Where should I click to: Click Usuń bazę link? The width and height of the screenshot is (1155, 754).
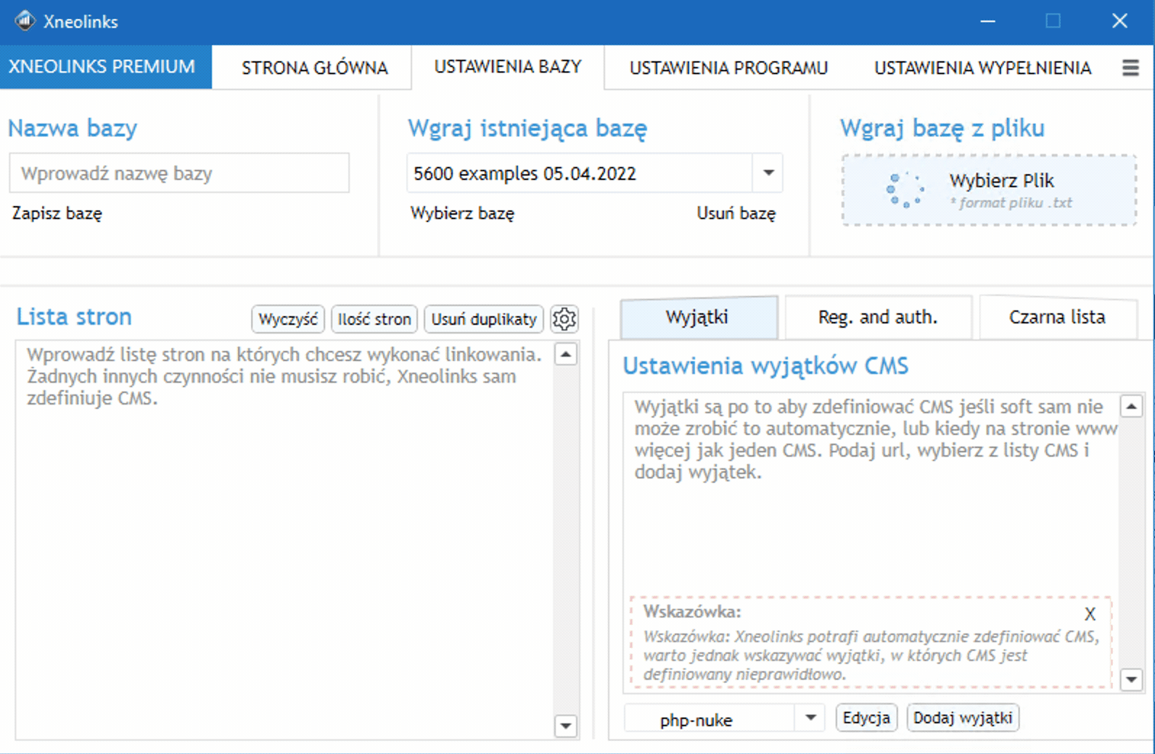click(736, 213)
